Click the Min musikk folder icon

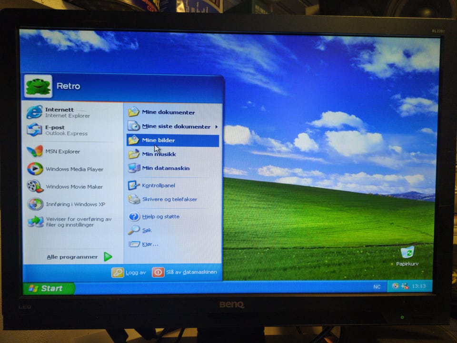[134, 154]
